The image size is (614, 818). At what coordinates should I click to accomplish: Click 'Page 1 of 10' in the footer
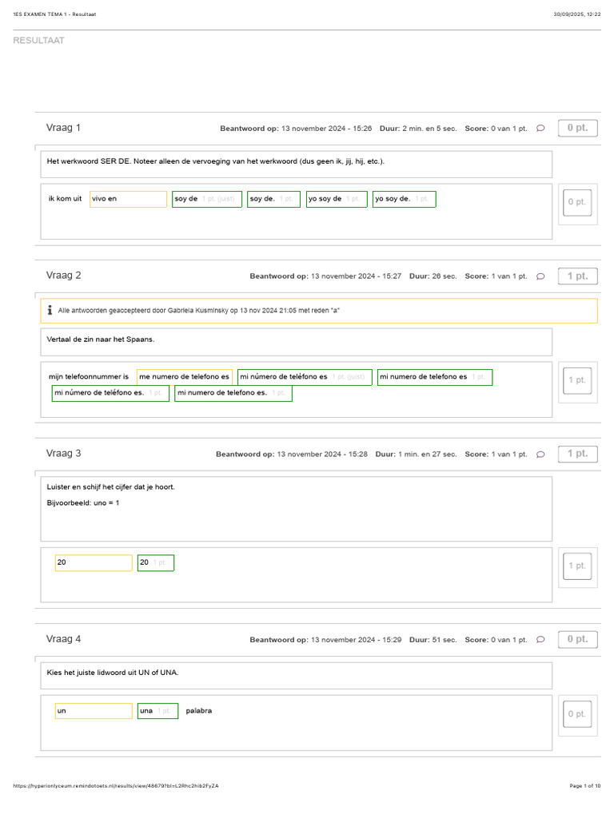[584, 786]
